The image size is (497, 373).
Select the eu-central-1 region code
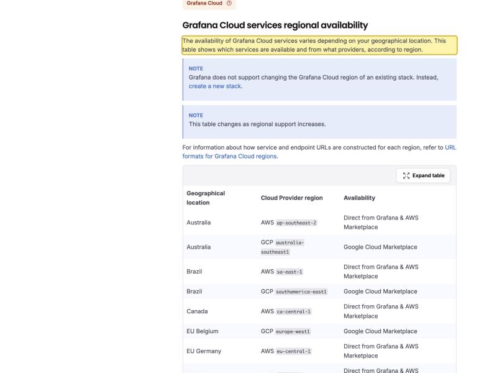click(x=294, y=351)
